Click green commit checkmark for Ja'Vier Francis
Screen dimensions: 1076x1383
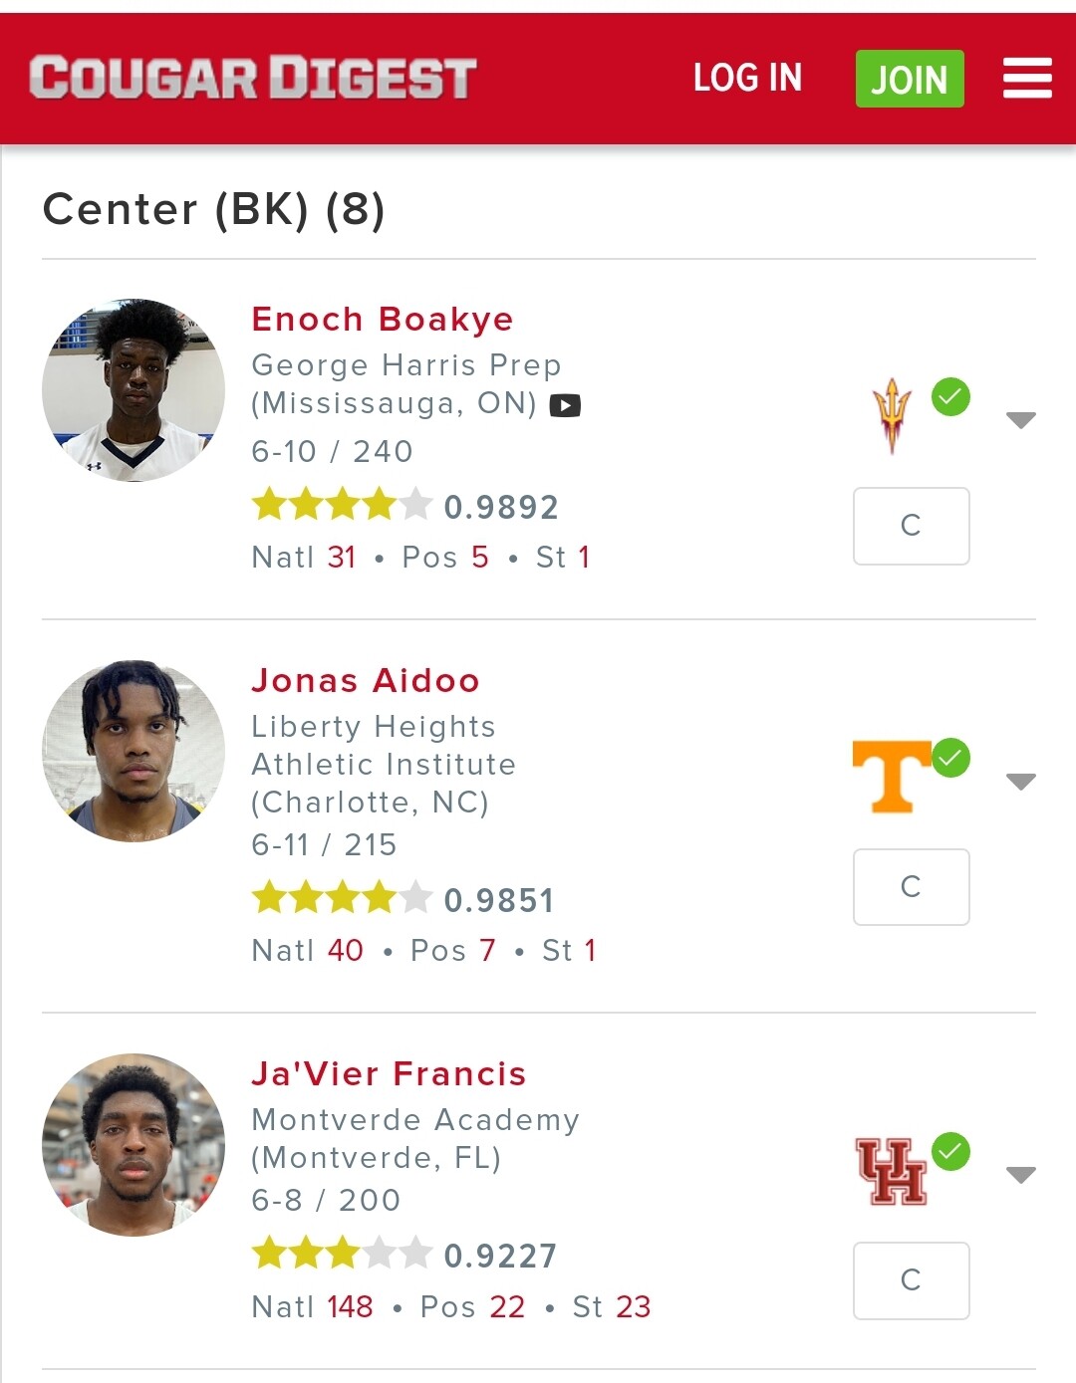(951, 1152)
